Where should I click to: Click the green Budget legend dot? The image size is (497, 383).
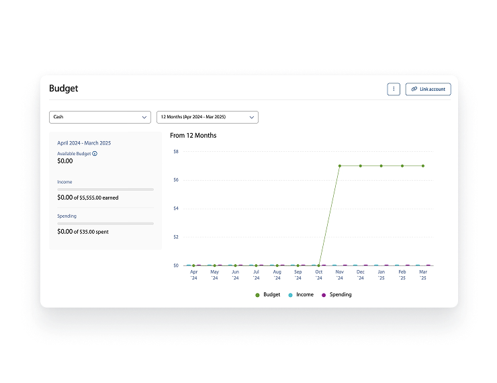coord(257,295)
